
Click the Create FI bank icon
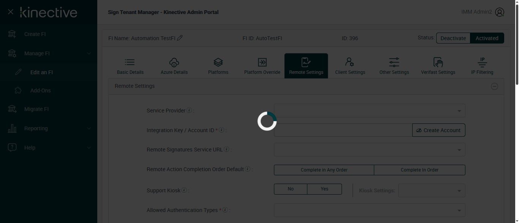click(x=12, y=34)
